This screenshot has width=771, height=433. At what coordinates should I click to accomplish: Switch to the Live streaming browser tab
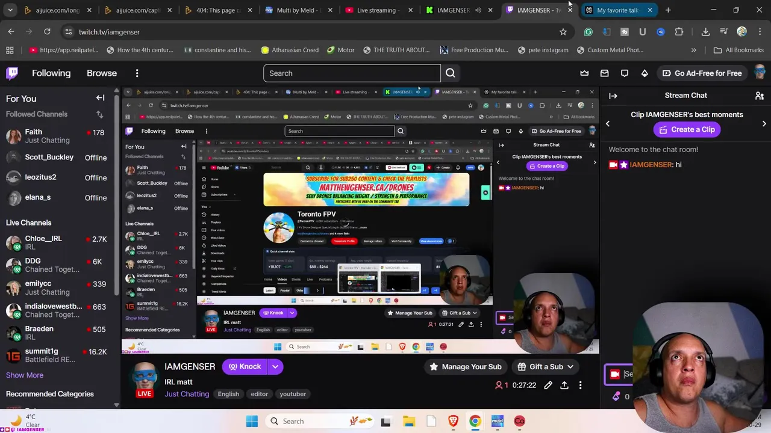click(x=379, y=10)
